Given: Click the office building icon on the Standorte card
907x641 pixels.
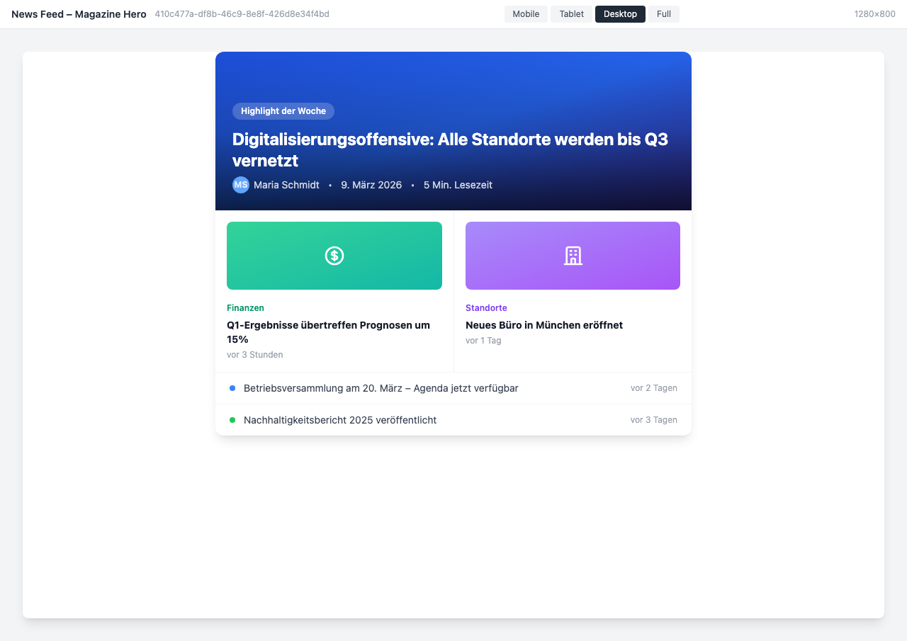Looking at the screenshot, I should pos(573,256).
